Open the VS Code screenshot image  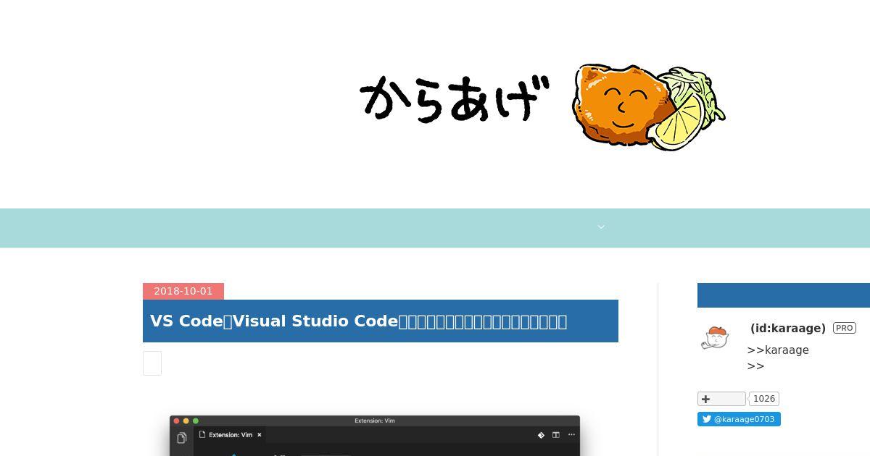coord(375,436)
